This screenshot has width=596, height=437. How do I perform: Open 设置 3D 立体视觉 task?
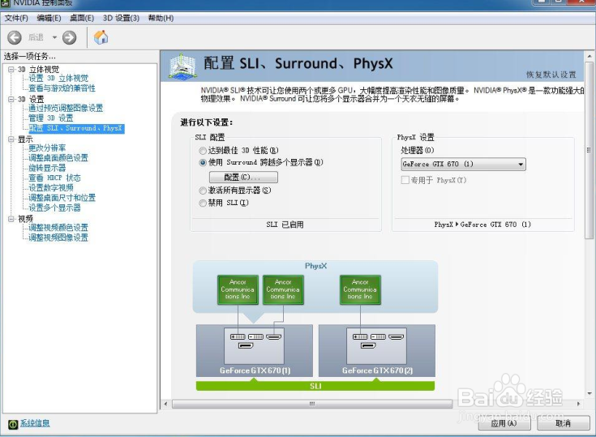tap(58, 78)
